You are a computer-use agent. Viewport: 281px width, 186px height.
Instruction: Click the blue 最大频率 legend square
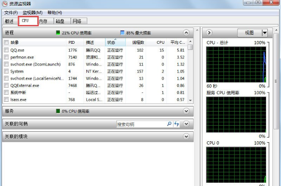122,32
